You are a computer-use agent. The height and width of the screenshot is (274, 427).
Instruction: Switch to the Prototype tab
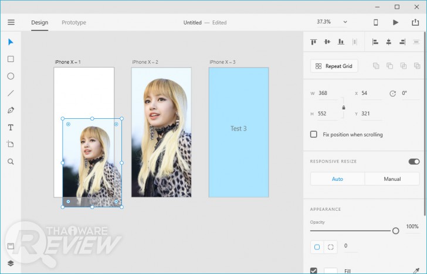click(74, 23)
